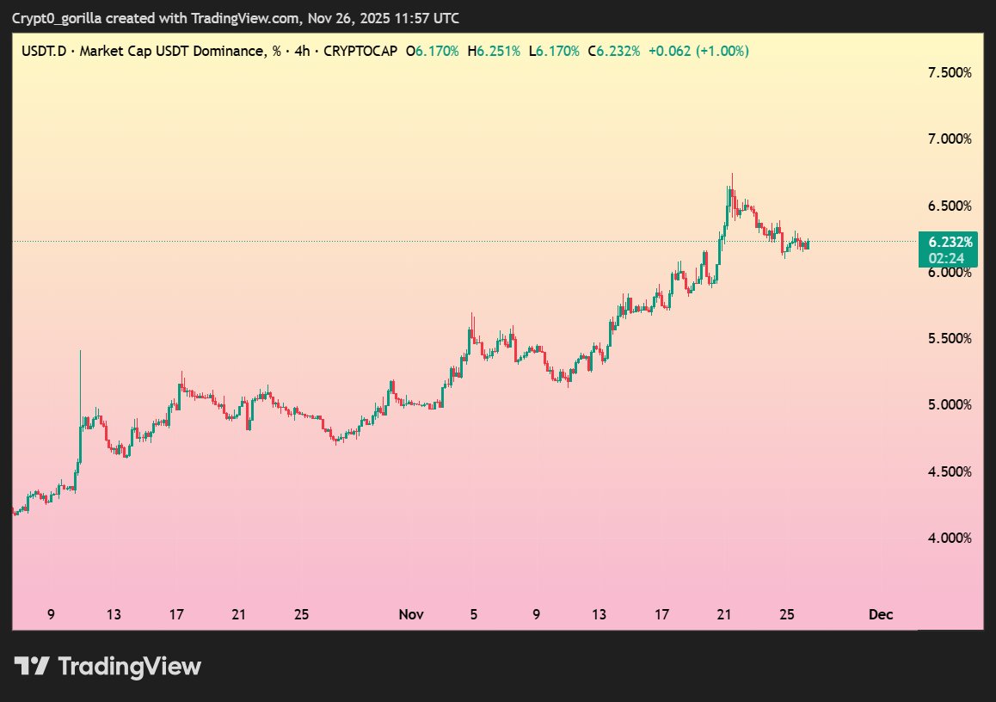Click the CRYPTOCAP source label
This screenshot has height=702, width=996.
(x=360, y=51)
